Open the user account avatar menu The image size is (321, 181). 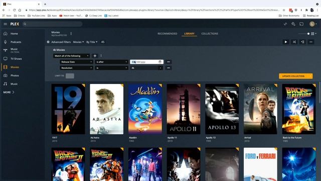(x=312, y=24)
